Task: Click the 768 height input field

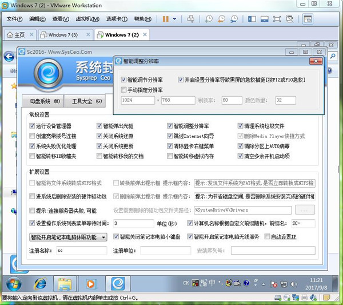Action: pyautogui.click(x=178, y=100)
